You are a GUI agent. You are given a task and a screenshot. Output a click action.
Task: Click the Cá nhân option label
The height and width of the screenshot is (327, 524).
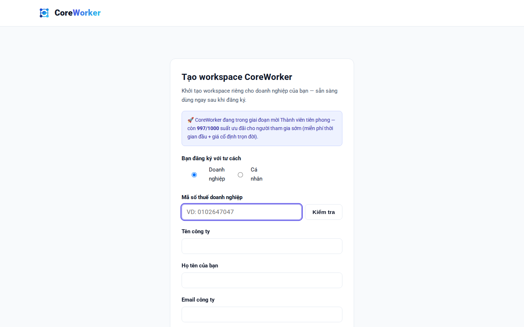[257, 174]
